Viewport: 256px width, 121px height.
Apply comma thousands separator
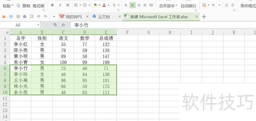tap(219, 5)
